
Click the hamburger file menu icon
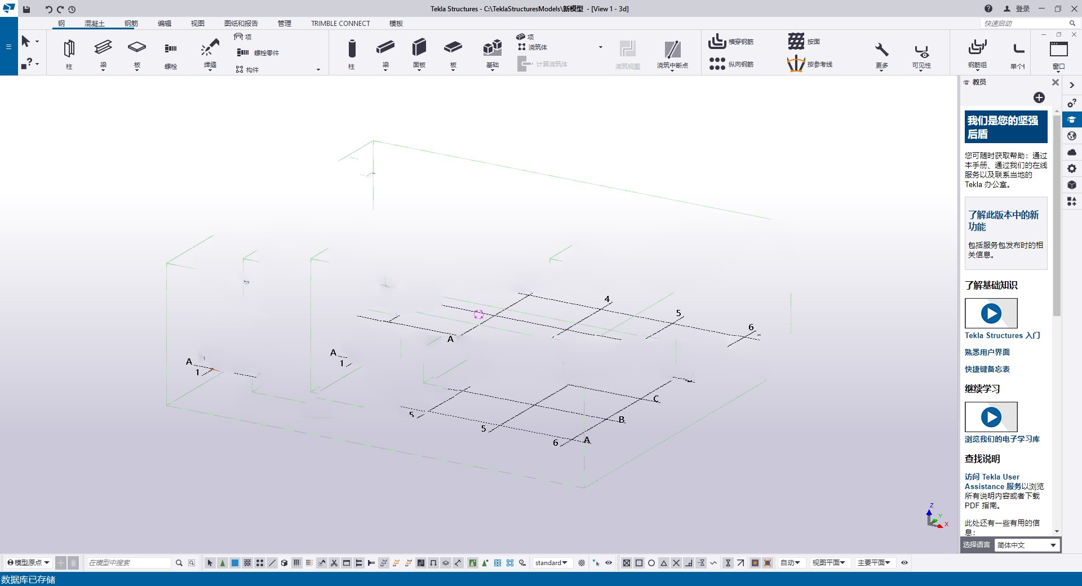point(8,46)
